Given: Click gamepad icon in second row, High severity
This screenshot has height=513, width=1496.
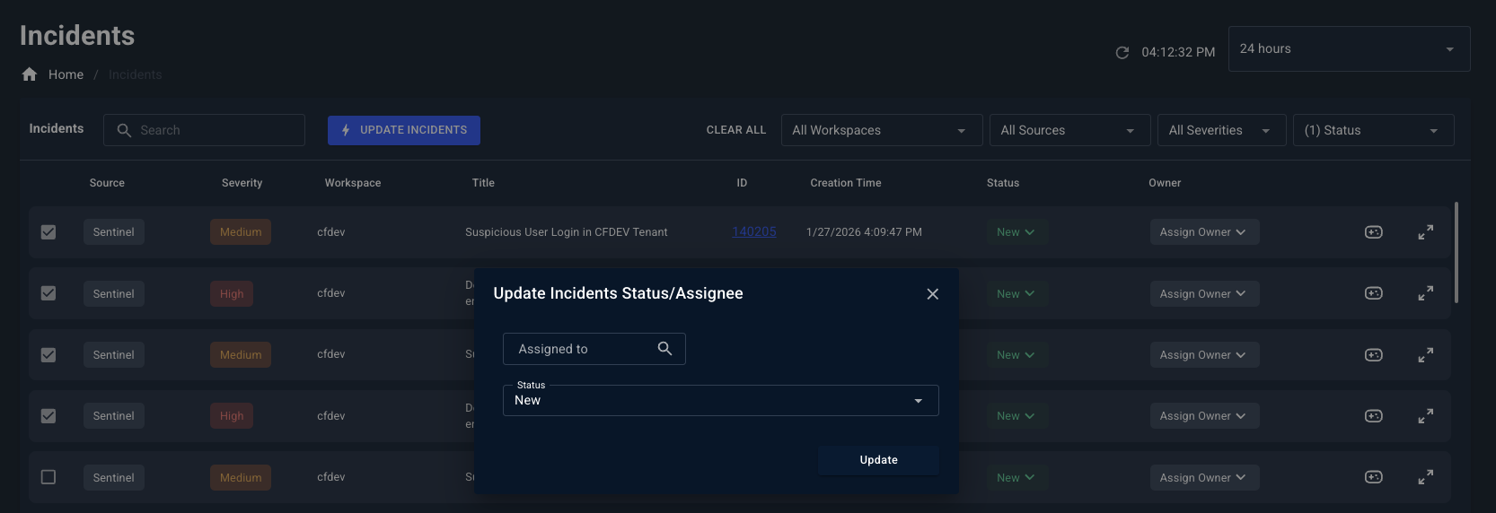Looking at the screenshot, I should coord(1373,293).
